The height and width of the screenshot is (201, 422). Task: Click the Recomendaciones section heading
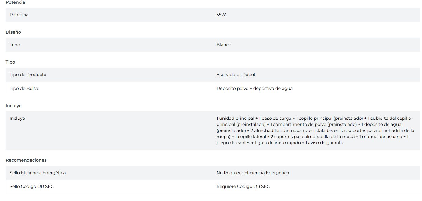click(x=26, y=160)
